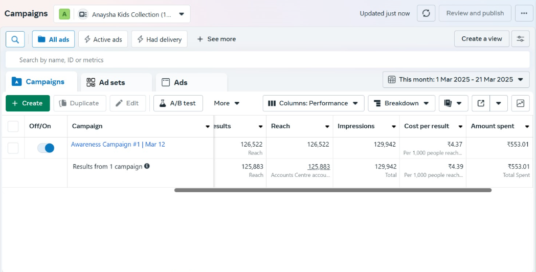Image resolution: width=536 pixels, height=272 pixels.
Task: Switch to the Ads tab
Action: tap(180, 82)
